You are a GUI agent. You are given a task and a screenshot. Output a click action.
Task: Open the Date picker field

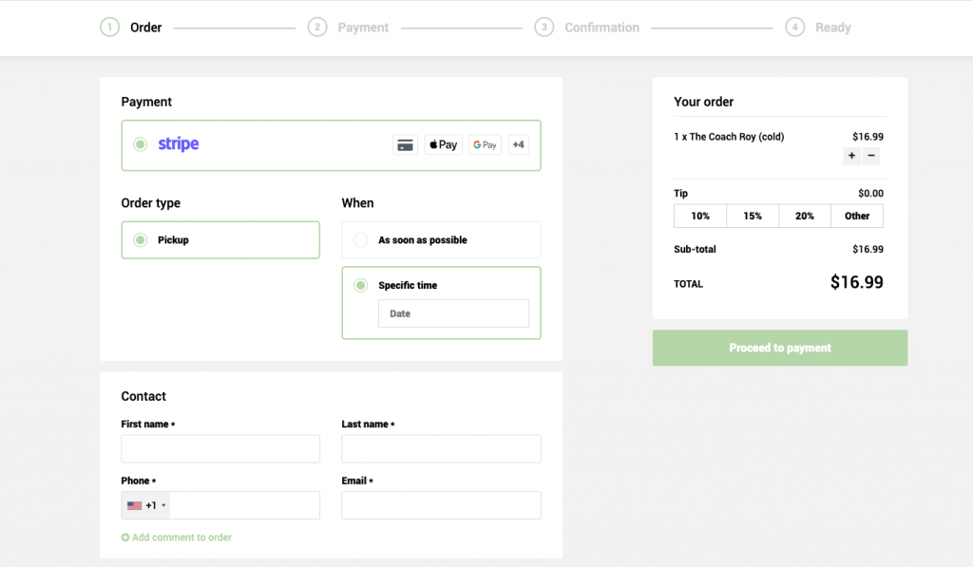pos(453,314)
